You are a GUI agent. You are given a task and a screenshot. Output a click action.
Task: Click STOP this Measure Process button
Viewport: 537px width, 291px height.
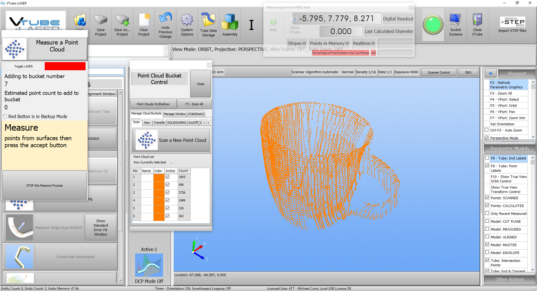click(44, 186)
